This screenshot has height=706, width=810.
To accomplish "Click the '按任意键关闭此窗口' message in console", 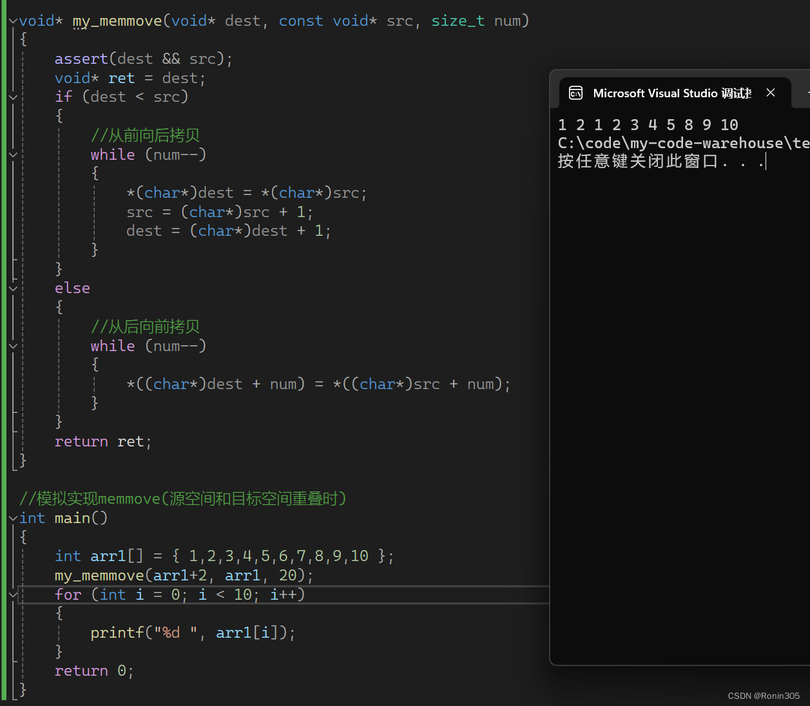I will (x=661, y=161).
